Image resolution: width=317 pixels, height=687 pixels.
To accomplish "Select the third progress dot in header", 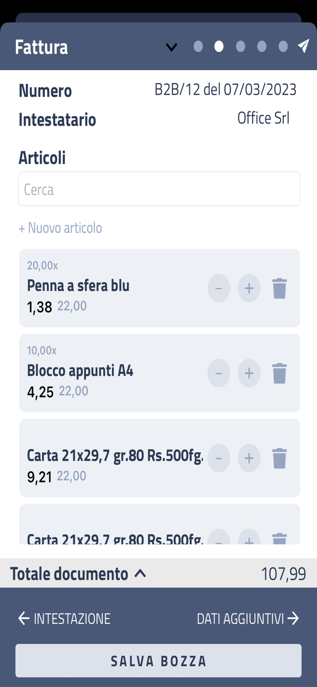I will click(240, 46).
